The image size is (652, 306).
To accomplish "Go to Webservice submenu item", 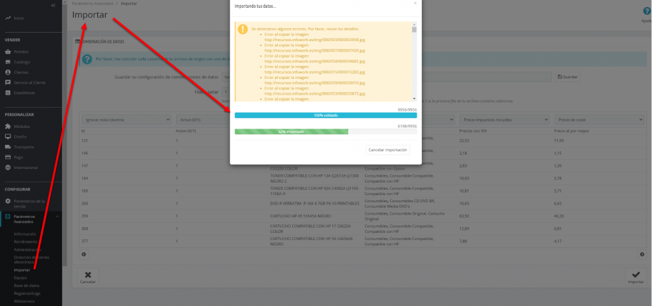I will point(25,301).
